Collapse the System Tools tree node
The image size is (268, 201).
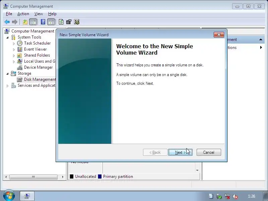[x=7, y=38]
